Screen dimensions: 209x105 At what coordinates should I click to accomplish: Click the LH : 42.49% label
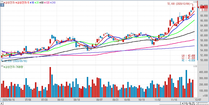[188, 56]
